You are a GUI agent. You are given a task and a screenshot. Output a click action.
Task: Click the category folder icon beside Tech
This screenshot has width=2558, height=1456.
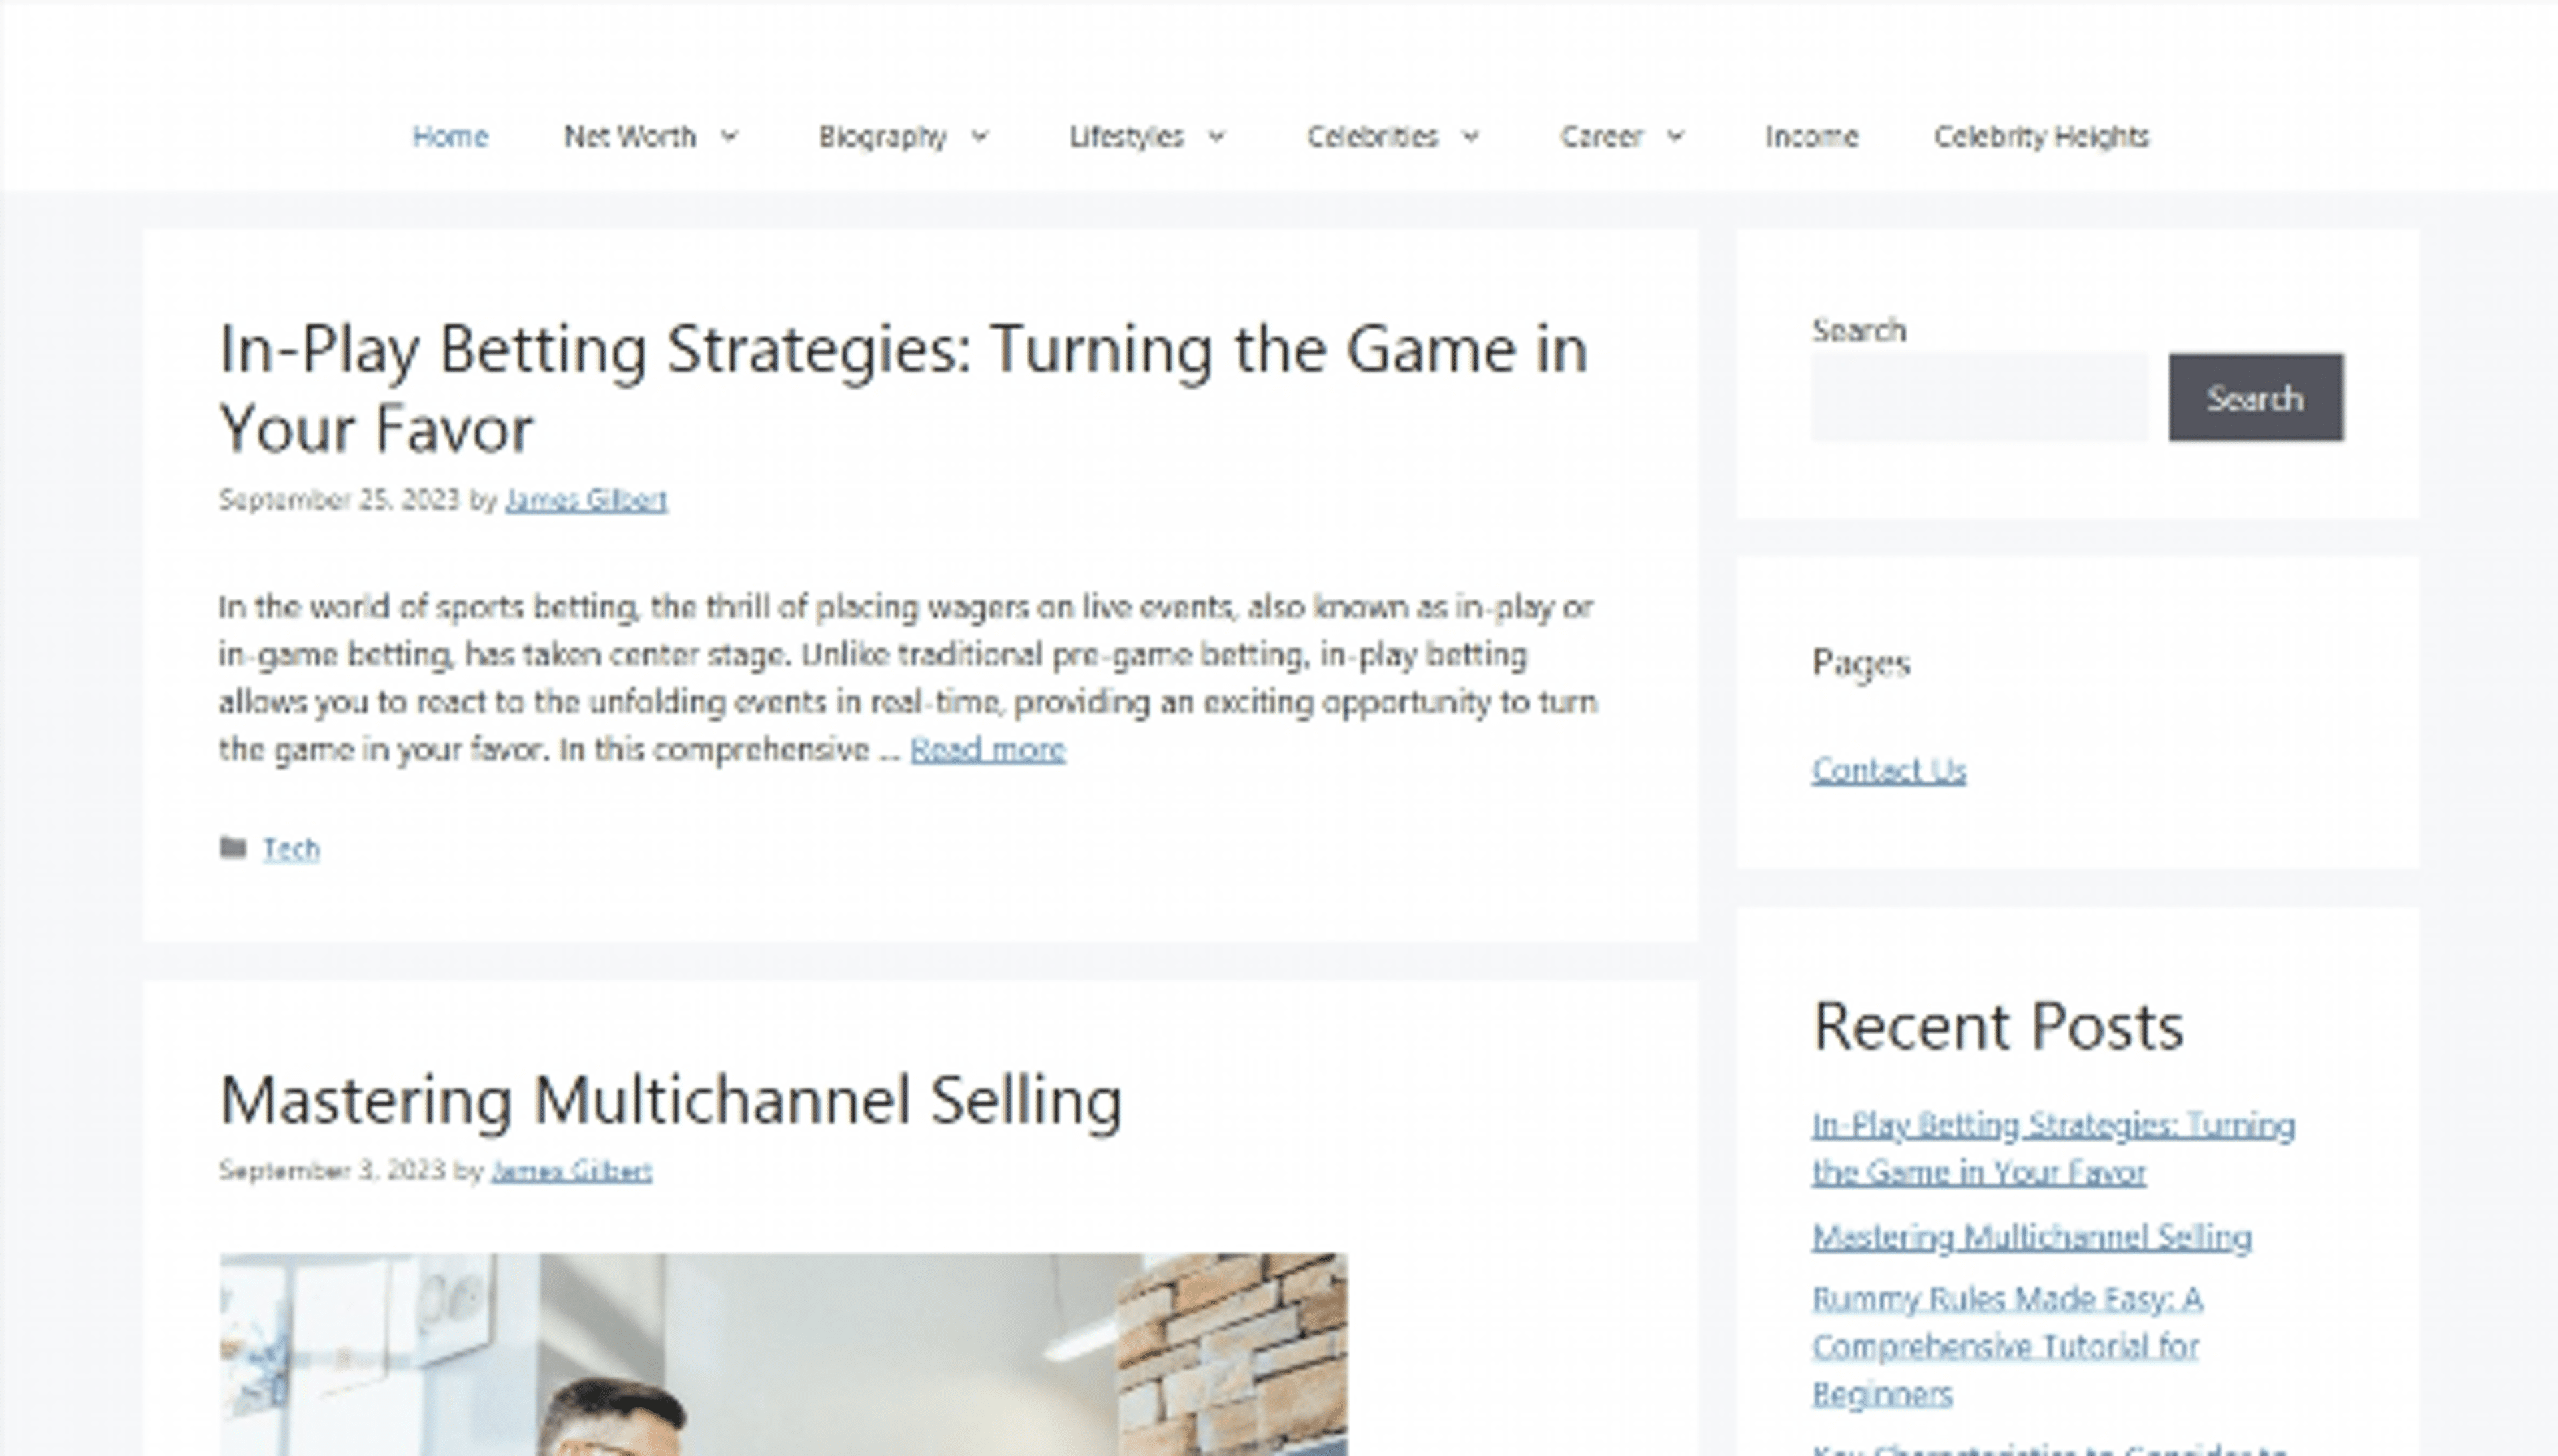click(233, 848)
